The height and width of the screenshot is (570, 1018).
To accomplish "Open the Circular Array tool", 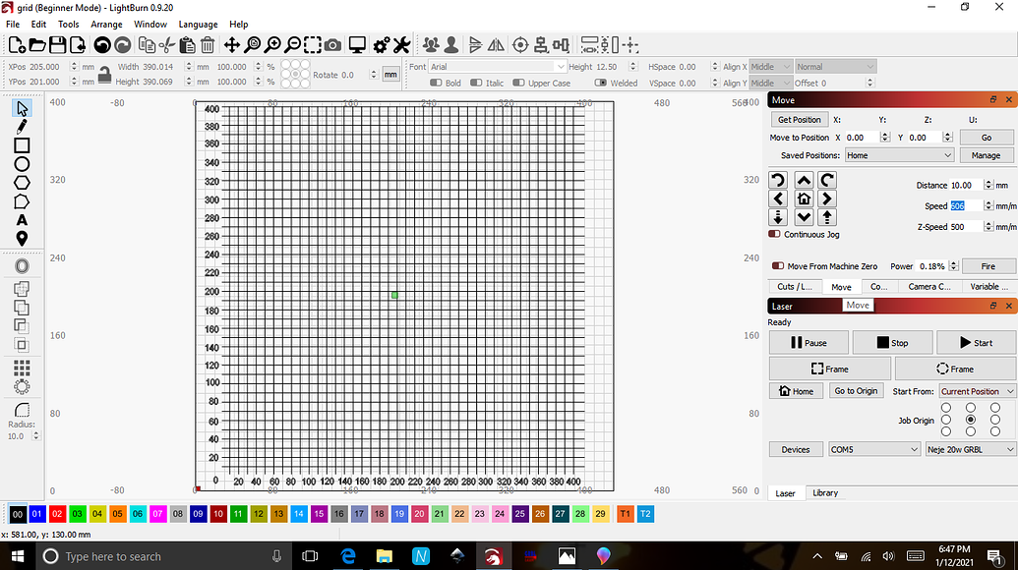I will coord(22,387).
